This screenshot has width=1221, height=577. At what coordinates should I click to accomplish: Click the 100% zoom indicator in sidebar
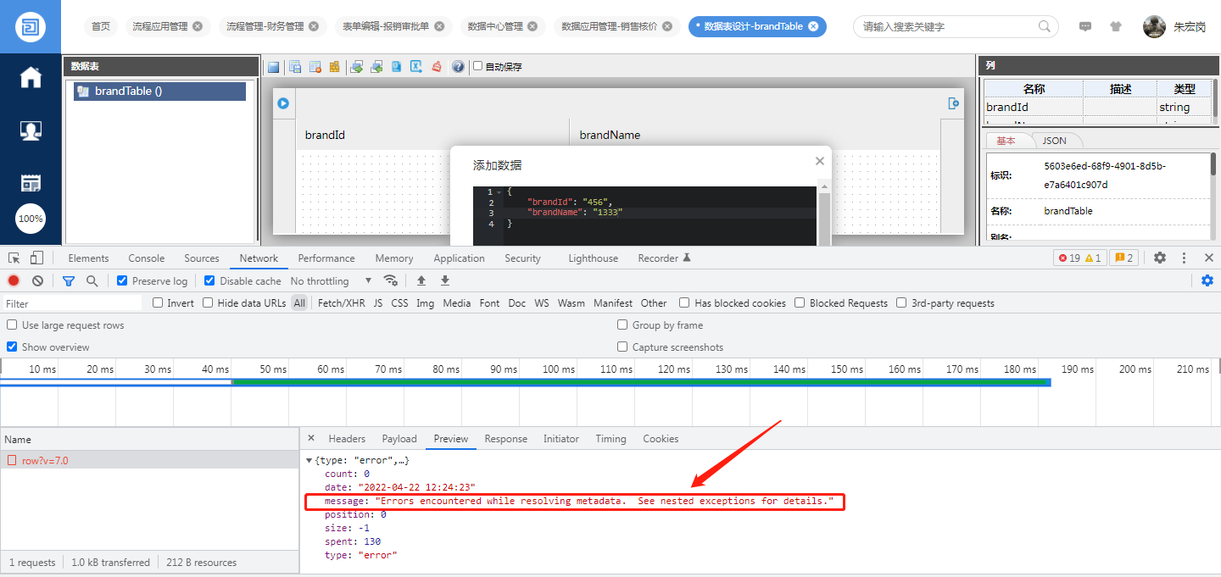click(x=31, y=219)
